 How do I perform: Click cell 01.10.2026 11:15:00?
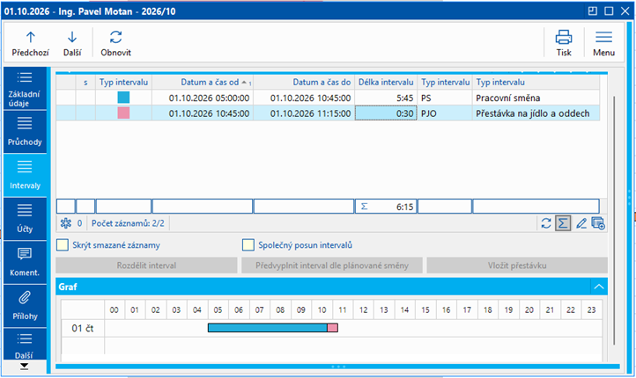(304, 113)
